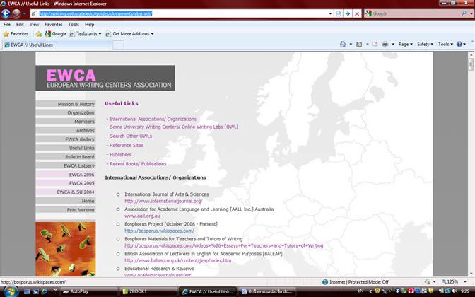Click the Home icon in command bar

tap(343, 45)
